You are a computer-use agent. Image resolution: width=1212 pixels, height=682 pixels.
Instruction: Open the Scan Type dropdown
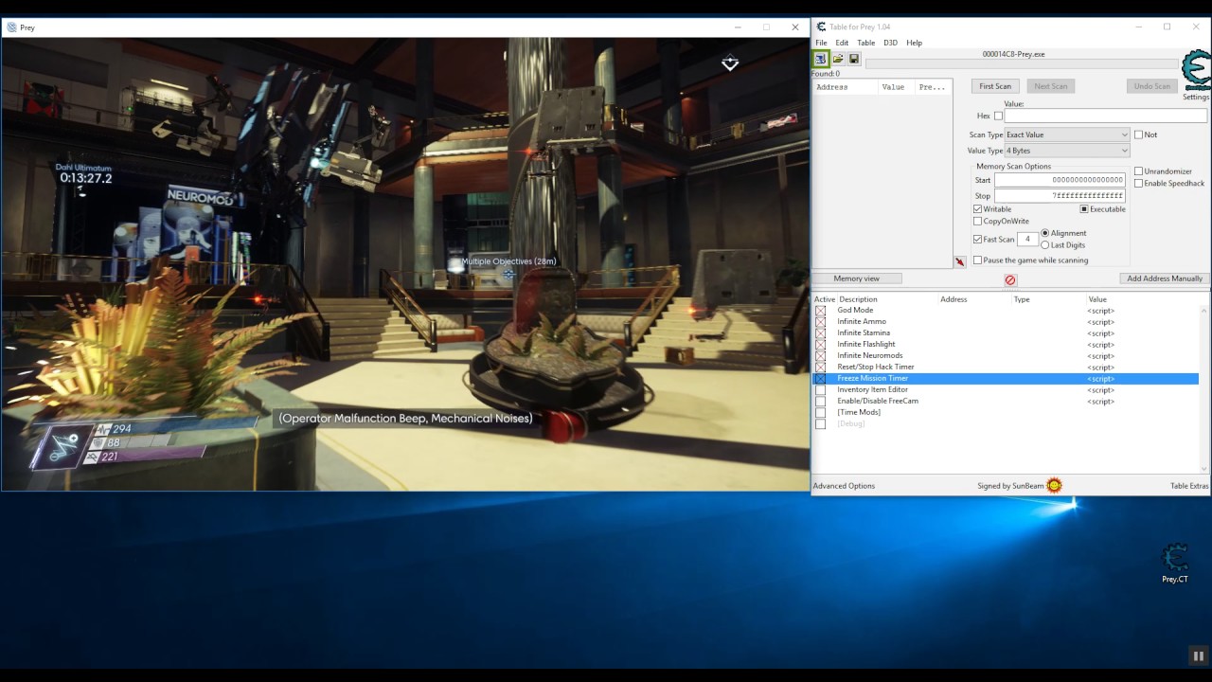1067,135
